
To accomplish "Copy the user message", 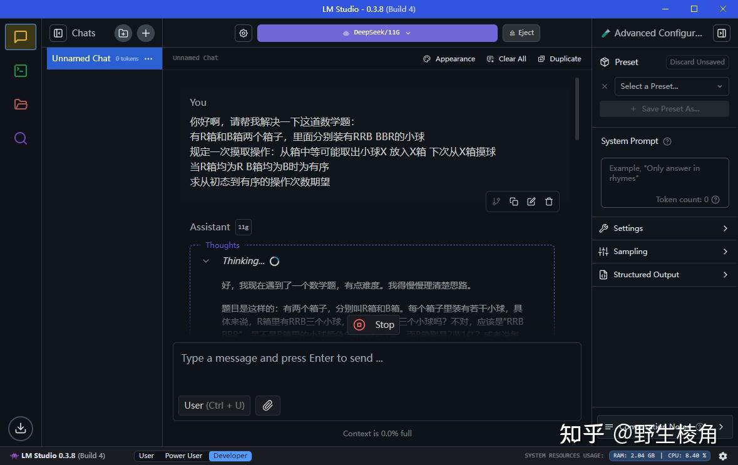I will pos(513,202).
